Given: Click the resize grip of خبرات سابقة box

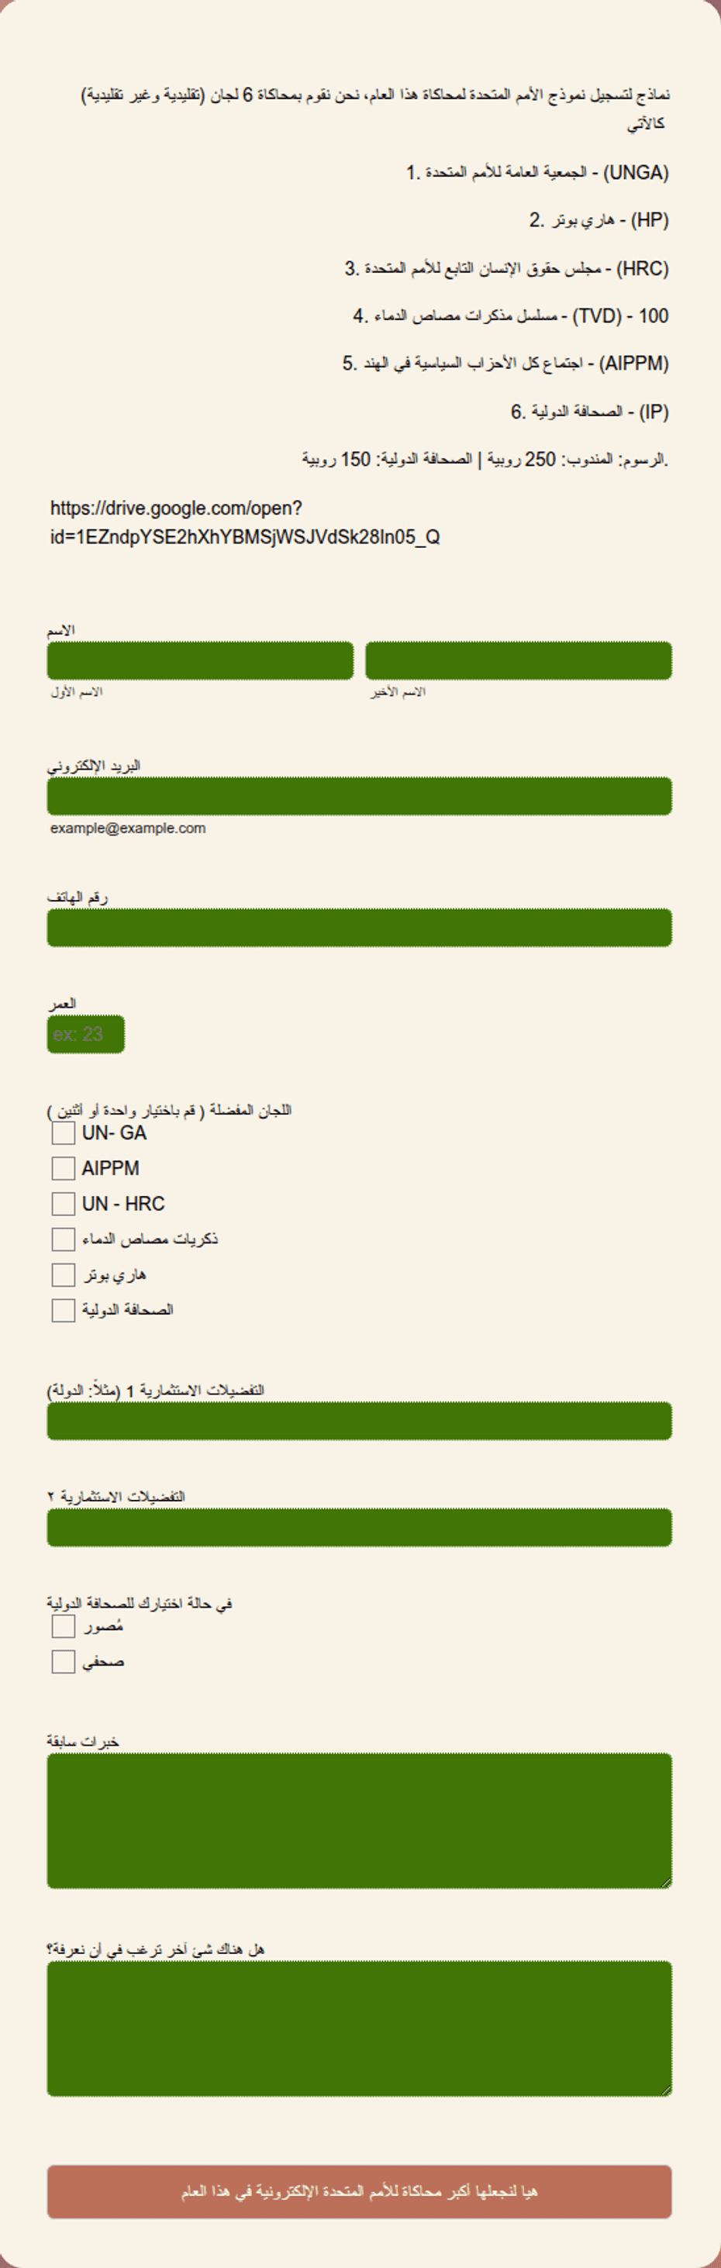Looking at the screenshot, I should coord(667,1882).
